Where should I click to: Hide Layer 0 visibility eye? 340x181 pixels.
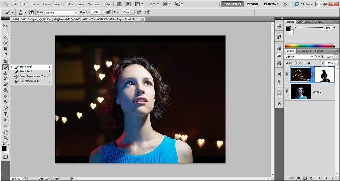287,92
